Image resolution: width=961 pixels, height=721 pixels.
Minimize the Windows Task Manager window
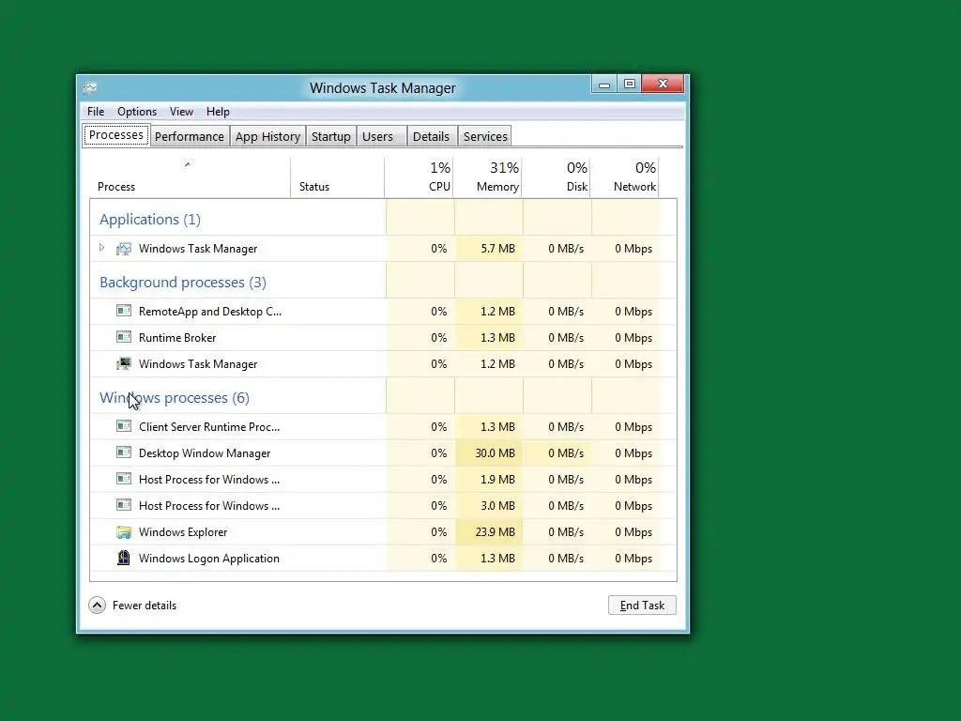pyautogui.click(x=604, y=84)
